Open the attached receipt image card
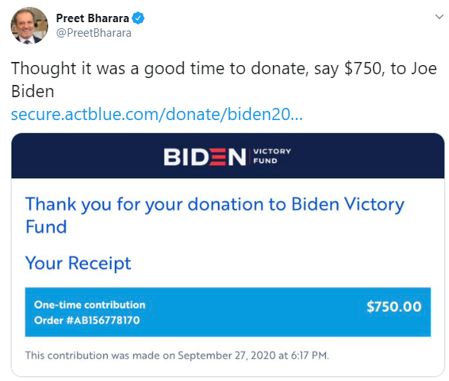This screenshot has width=449, height=381. point(228,255)
